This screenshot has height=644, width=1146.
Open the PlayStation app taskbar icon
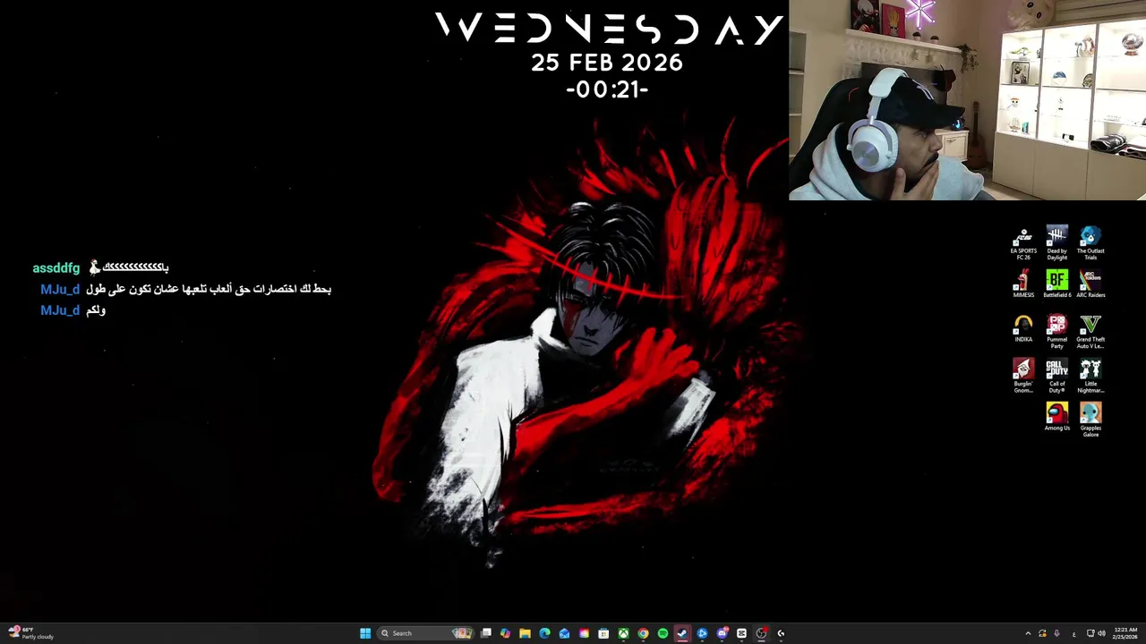point(702,633)
